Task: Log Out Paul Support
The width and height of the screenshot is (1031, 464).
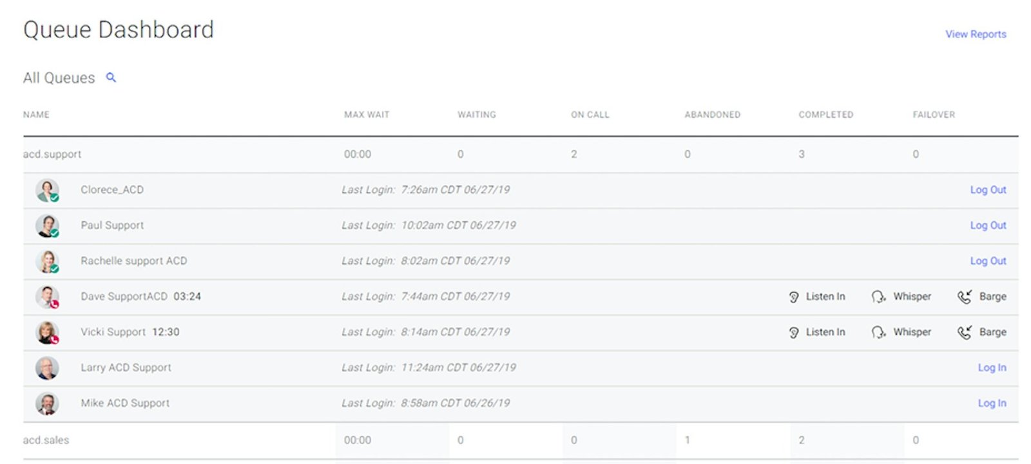Action: point(988,225)
